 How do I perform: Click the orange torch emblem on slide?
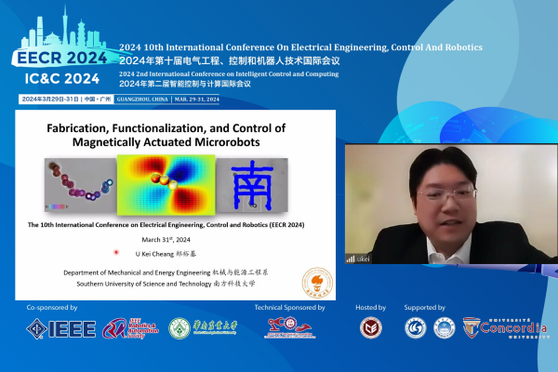pos(317,283)
